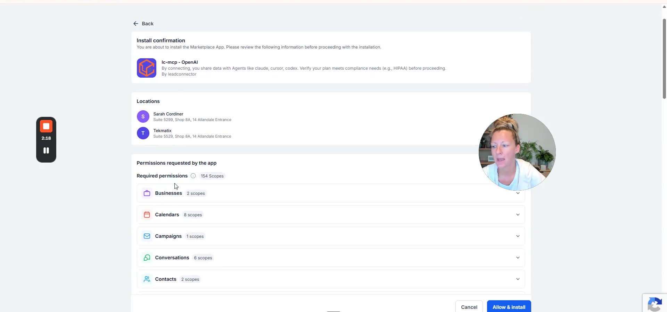Image resolution: width=667 pixels, height=312 pixels.
Task: Expand the Calendars permissions chevron
Action: pos(518,215)
